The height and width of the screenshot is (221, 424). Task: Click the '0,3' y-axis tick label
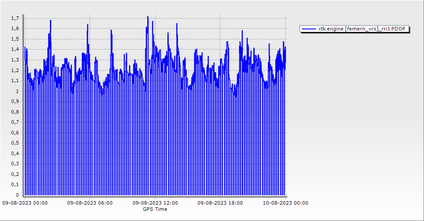click(15, 164)
